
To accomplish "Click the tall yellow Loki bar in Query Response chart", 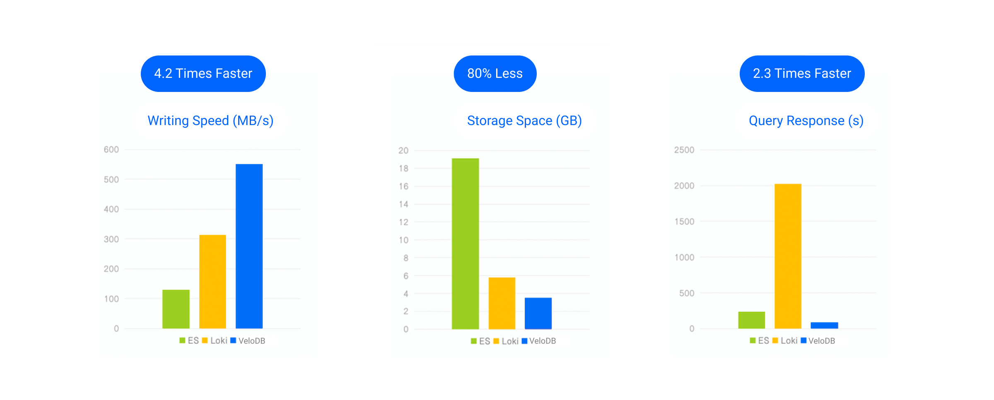I will coord(788,256).
